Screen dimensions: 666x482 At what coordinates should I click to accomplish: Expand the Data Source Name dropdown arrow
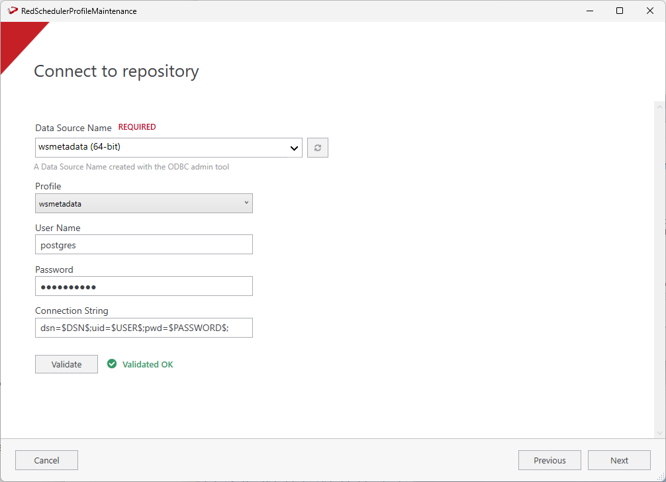coord(295,148)
